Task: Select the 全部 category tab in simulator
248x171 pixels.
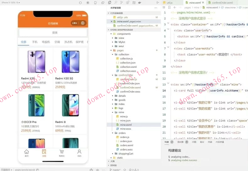Action: (x=24, y=42)
